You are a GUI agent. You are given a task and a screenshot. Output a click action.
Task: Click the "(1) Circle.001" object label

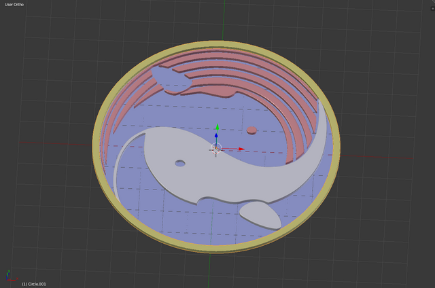tap(34, 284)
